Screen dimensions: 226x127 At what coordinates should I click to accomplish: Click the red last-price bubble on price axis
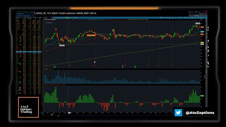[202, 27]
